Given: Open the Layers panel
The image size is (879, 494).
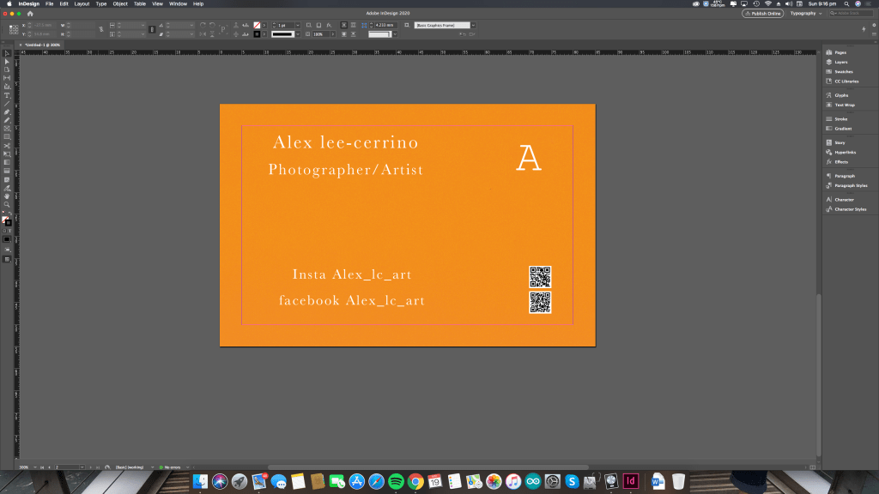Looking at the screenshot, I should pos(840,63).
